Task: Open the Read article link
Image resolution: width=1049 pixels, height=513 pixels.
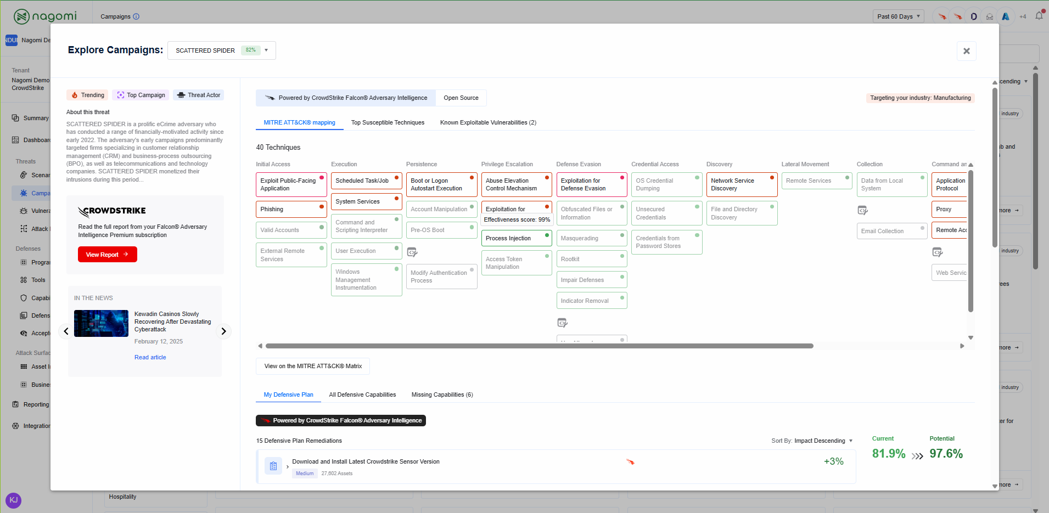Action: 150,357
